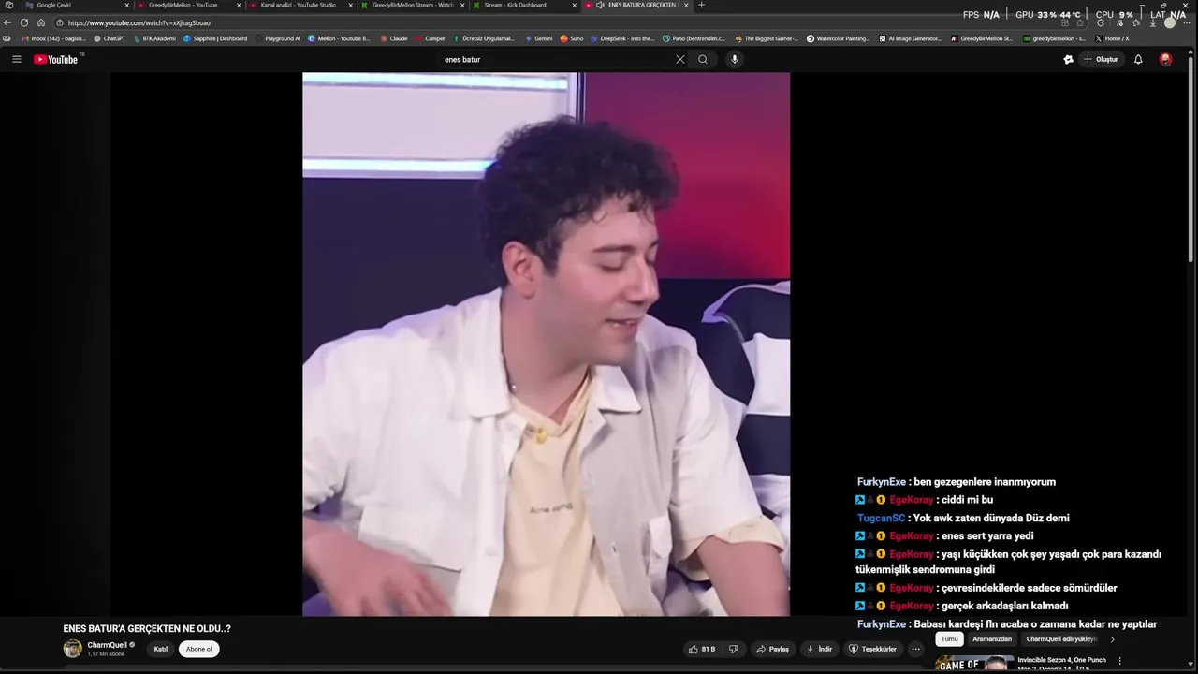Open options for Invincible Sezon 4 video
Image resolution: width=1198 pixels, height=674 pixels.
[x=1119, y=661]
